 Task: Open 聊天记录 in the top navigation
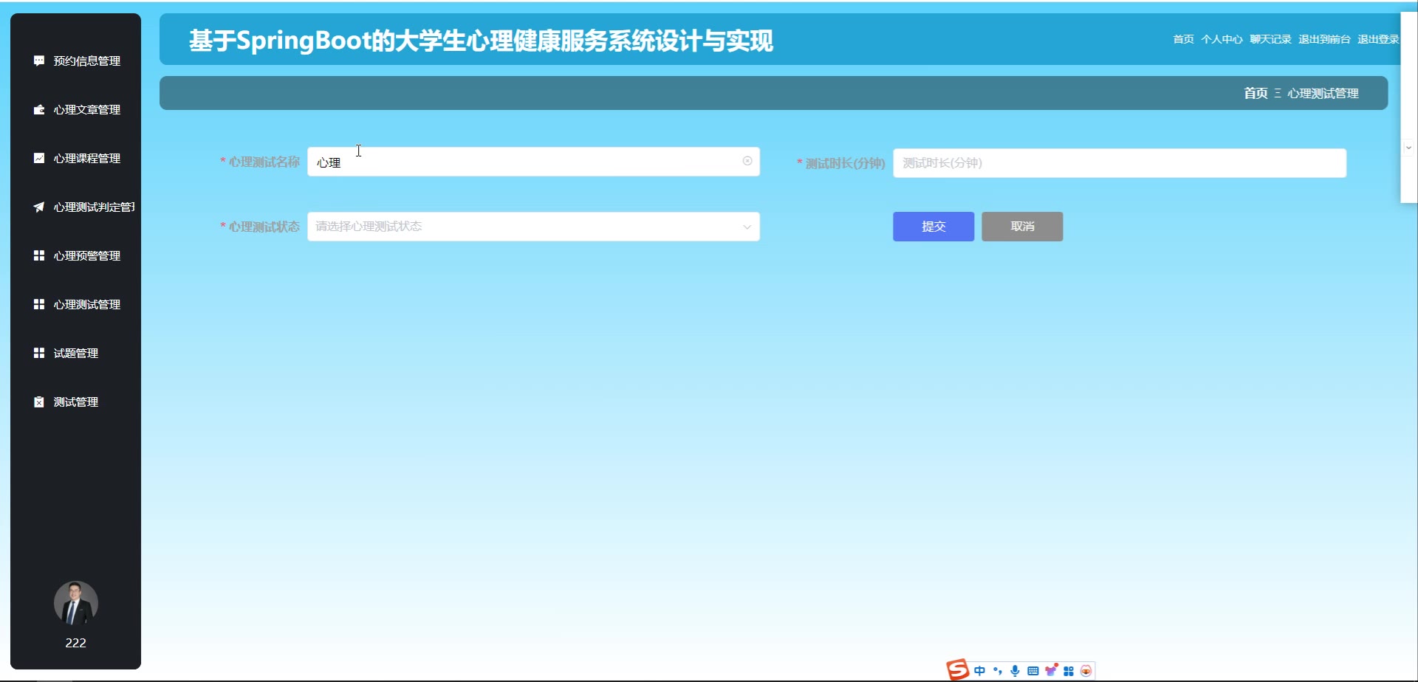pos(1270,39)
